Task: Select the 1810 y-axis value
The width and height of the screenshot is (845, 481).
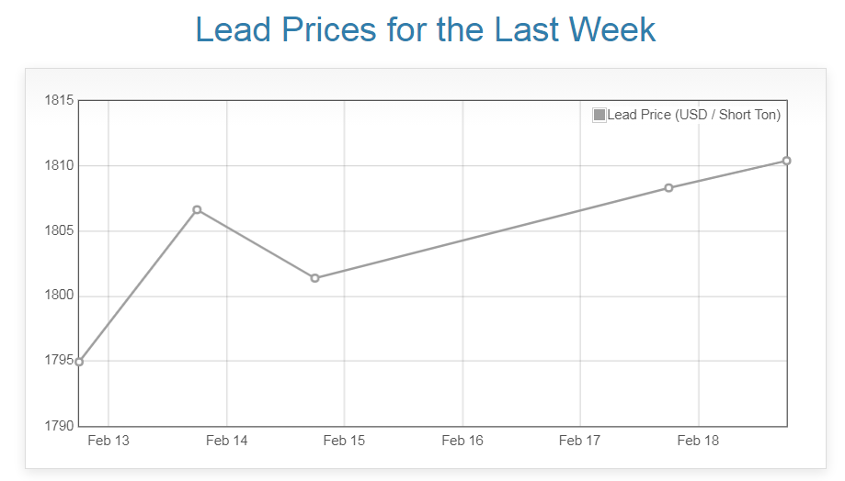Action: [x=59, y=165]
